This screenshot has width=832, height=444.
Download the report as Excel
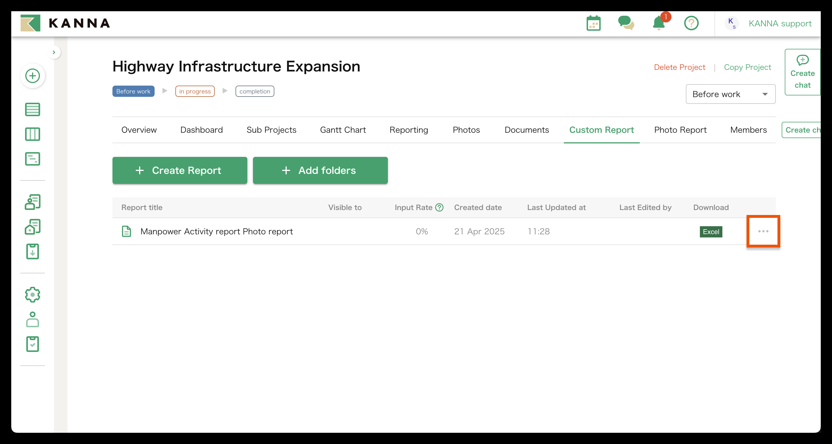tap(711, 232)
